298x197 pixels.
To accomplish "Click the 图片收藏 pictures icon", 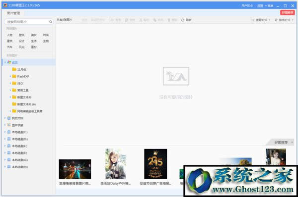I will [9, 125].
